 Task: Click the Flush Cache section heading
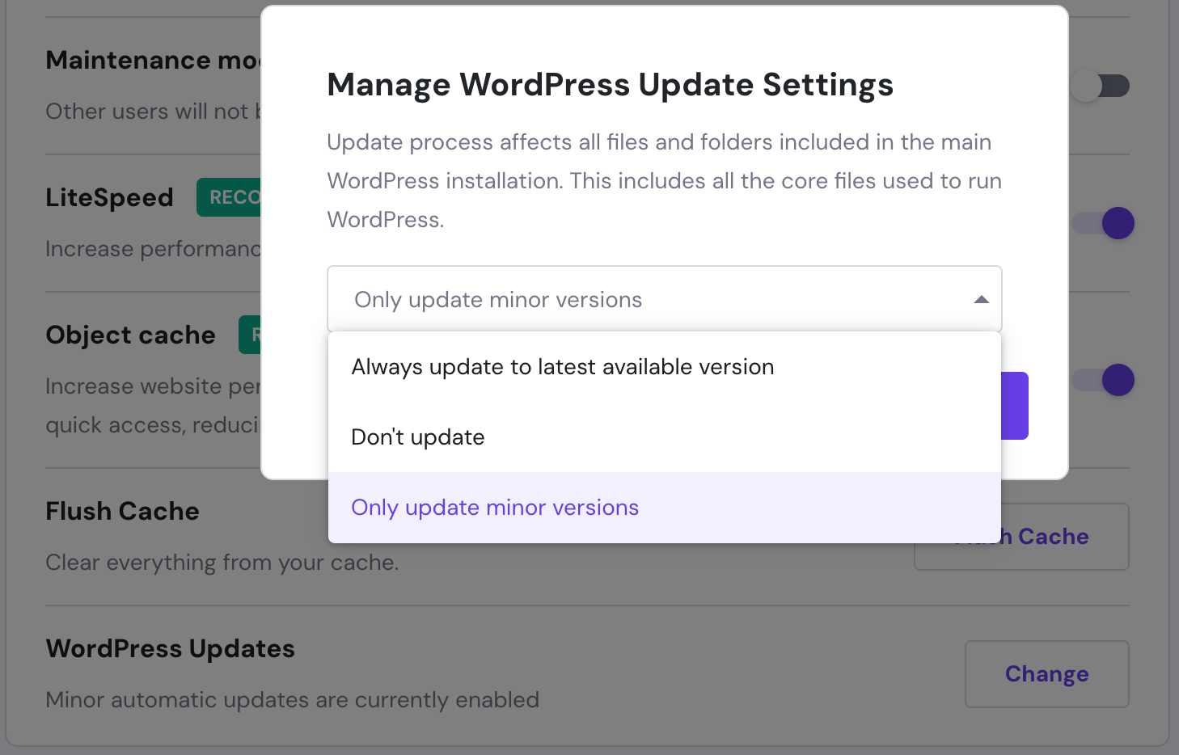click(123, 511)
